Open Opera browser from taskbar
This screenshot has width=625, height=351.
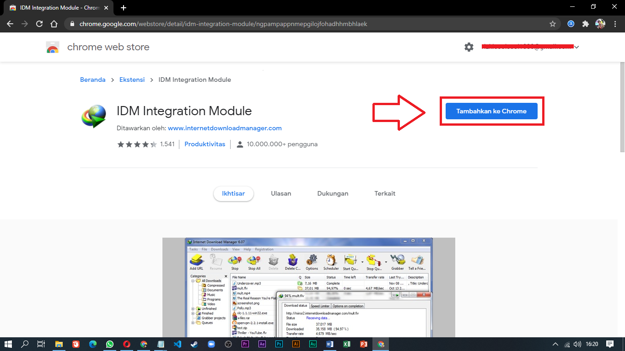pos(127,344)
